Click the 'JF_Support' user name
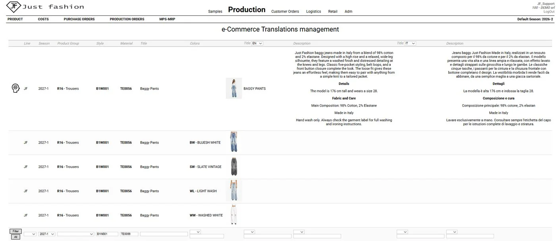This screenshot has height=241, width=556. point(546,4)
